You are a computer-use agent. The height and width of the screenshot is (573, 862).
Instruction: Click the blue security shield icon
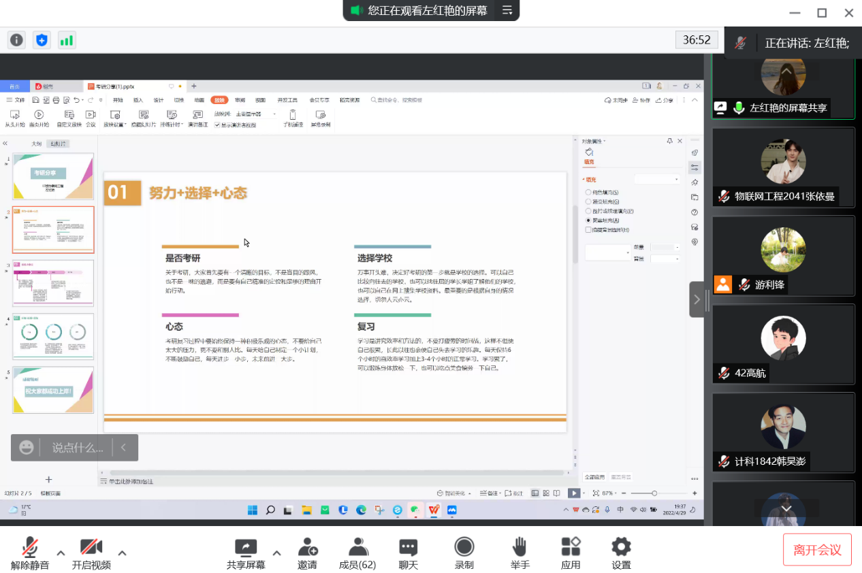(x=42, y=40)
